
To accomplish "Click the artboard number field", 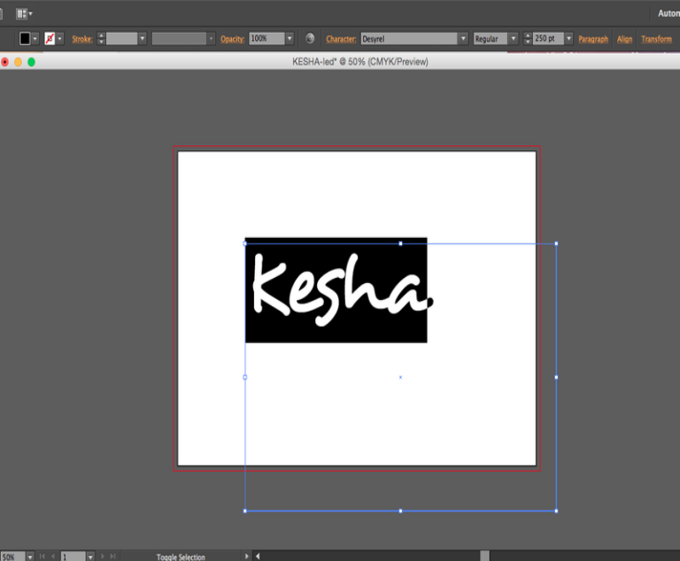I will (x=73, y=557).
